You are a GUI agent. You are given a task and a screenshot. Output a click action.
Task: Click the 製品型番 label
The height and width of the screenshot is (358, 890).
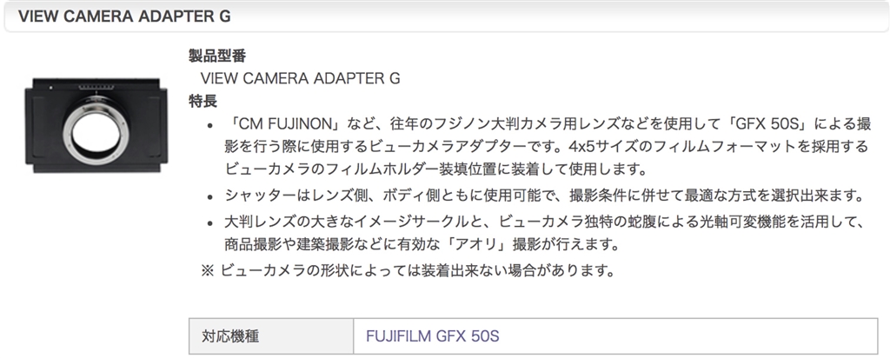pyautogui.click(x=217, y=56)
